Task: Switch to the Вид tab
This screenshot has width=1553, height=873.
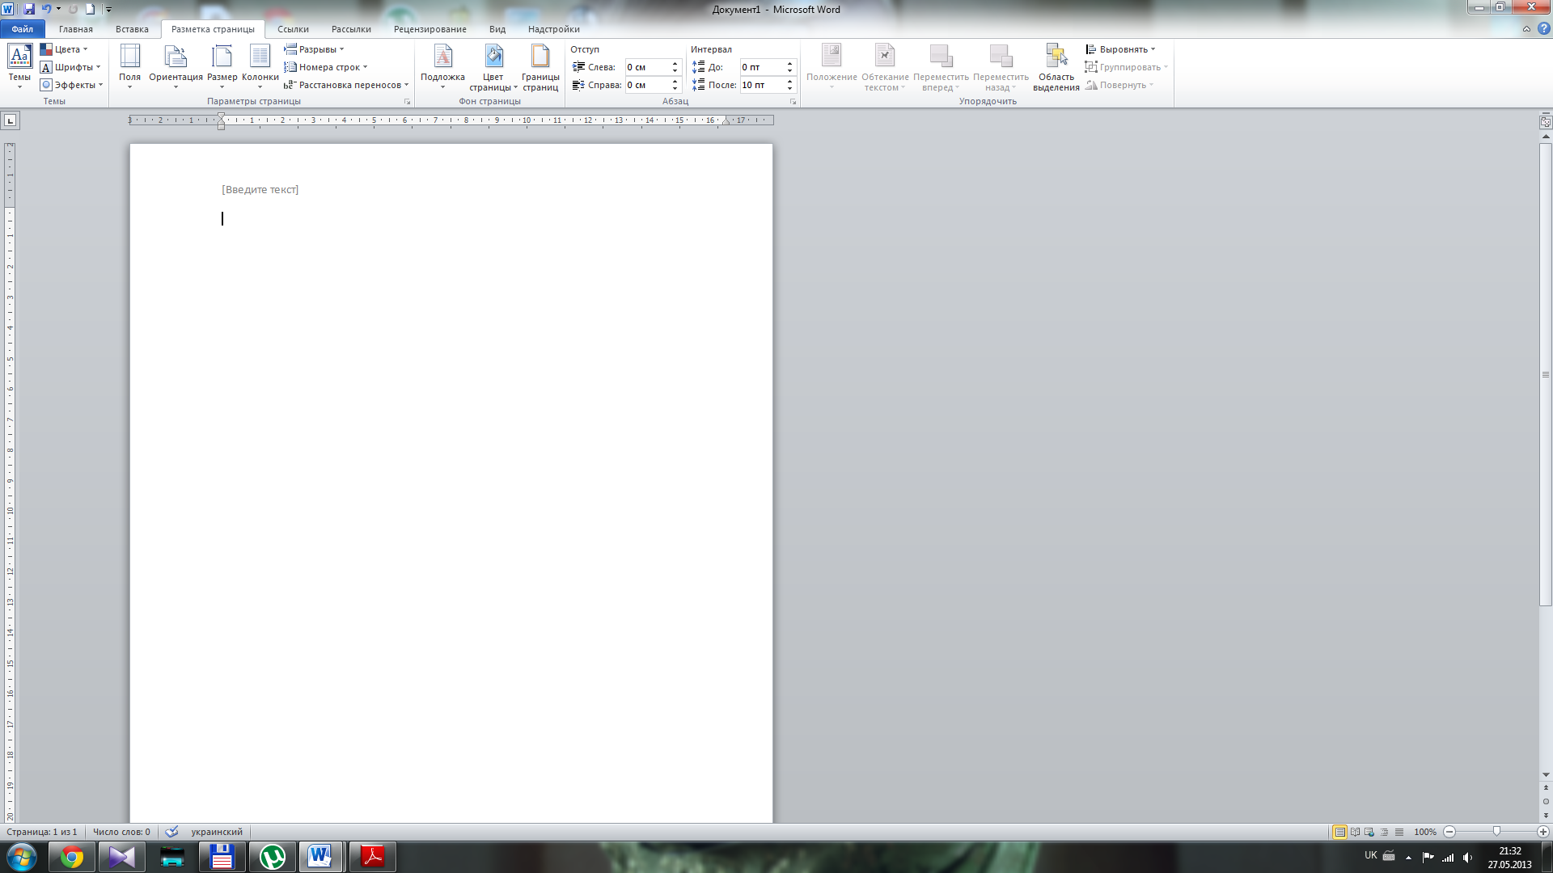Action: point(497,29)
